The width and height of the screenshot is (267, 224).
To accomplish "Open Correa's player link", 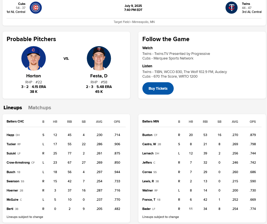I will tap(147, 172).
